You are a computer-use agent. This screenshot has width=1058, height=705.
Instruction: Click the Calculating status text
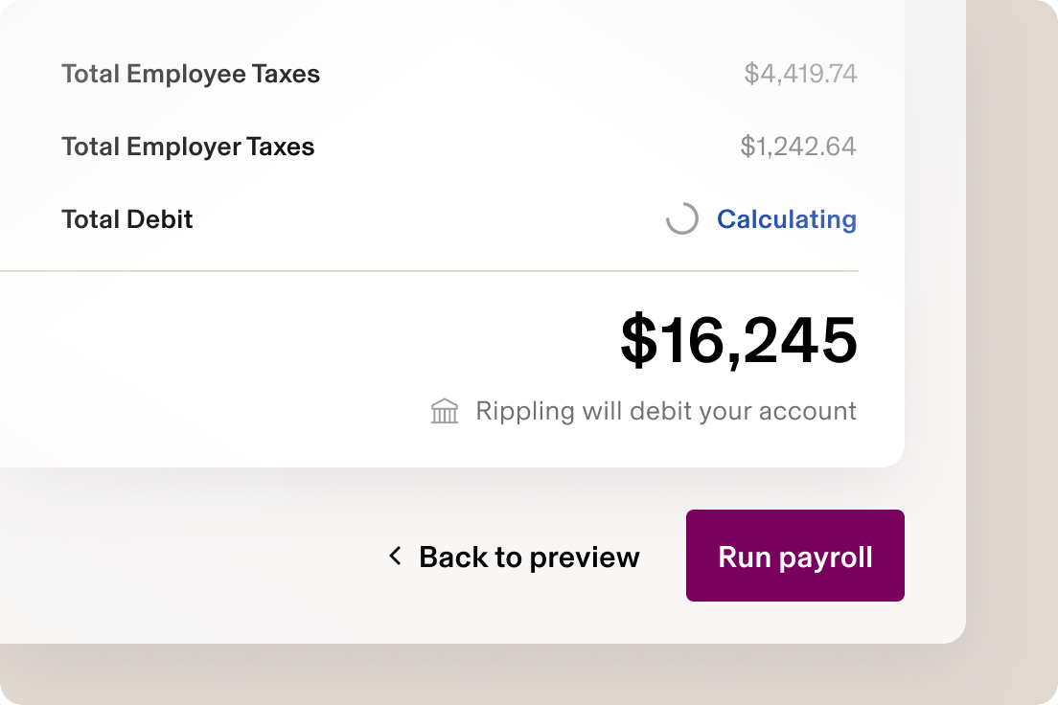(x=787, y=219)
